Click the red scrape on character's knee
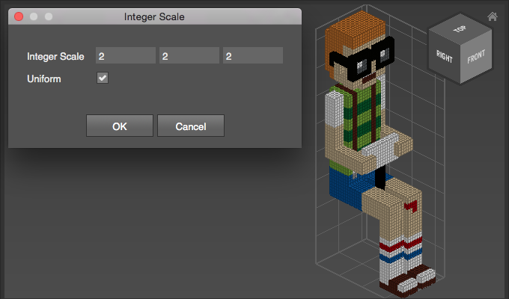509x299 pixels. tap(408, 207)
